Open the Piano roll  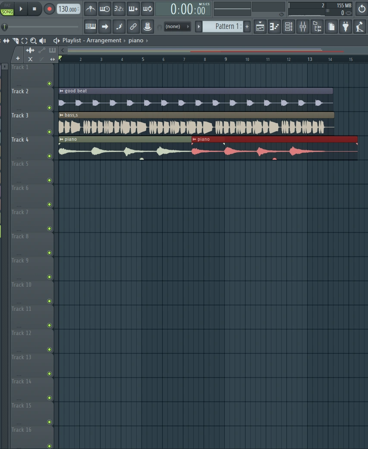coord(274,26)
